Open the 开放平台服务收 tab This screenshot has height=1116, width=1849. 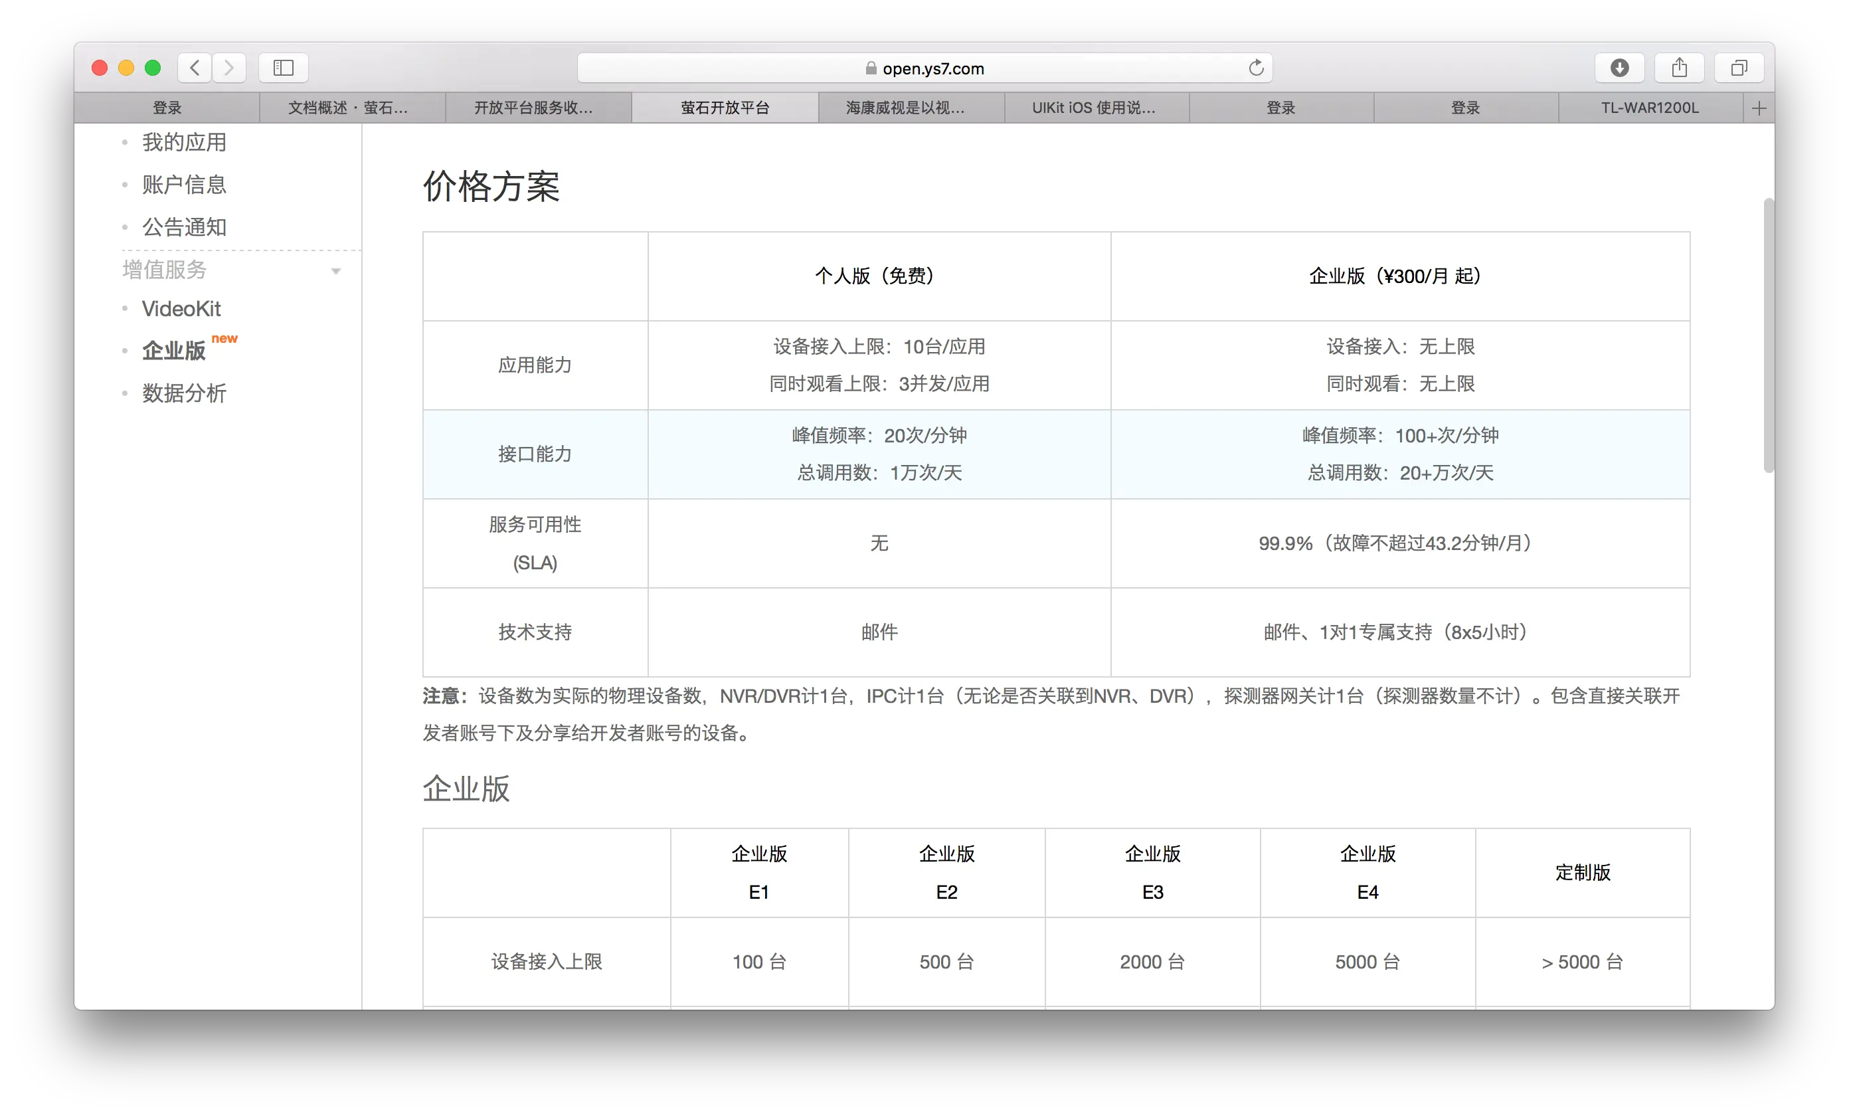click(x=533, y=108)
